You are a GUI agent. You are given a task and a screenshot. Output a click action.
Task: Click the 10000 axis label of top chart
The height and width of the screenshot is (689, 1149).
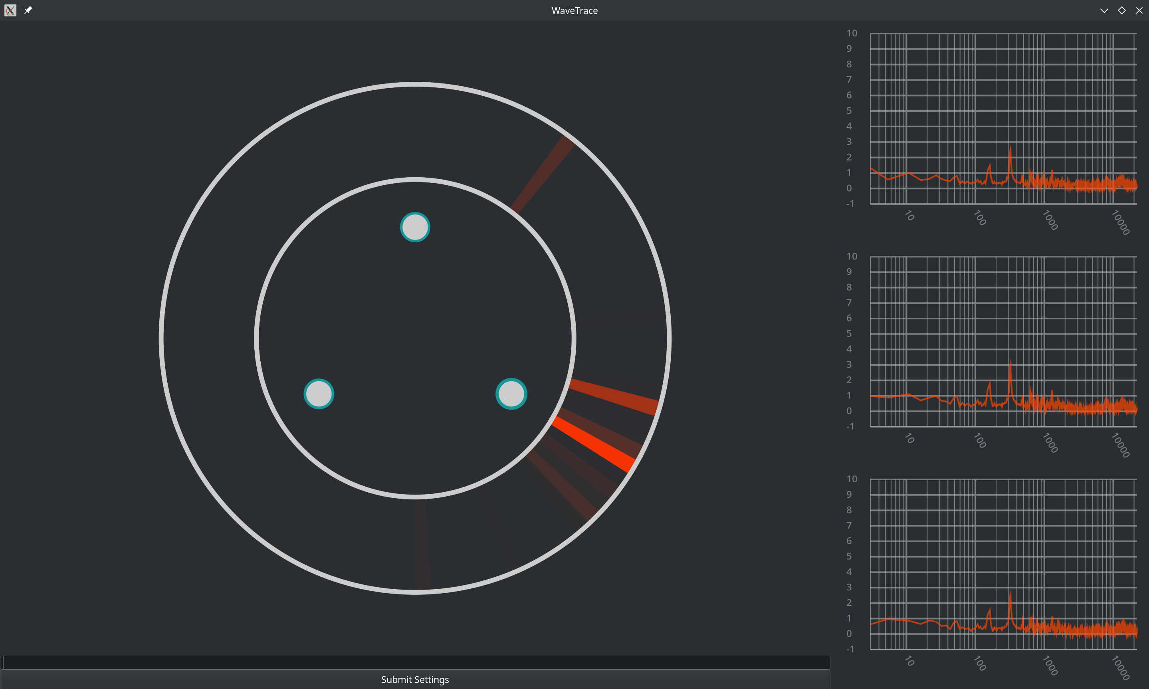tap(1121, 223)
